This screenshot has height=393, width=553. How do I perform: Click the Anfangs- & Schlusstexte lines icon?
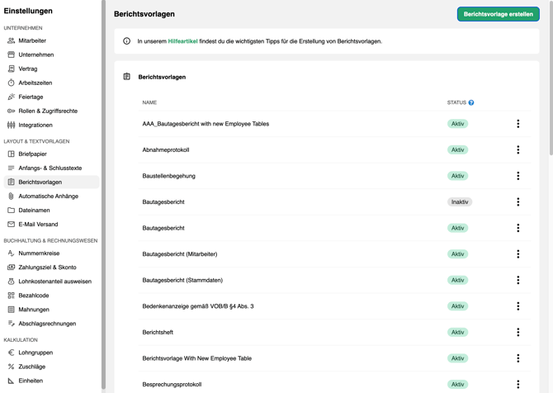tap(12, 168)
